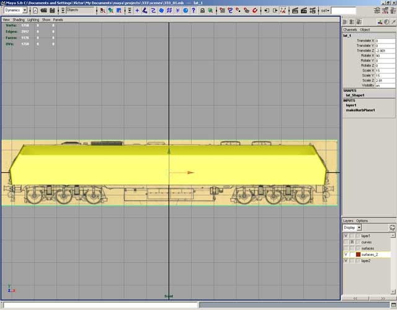Viewport: 397px width, 310px height.
Task: Click the create new layer icon
Action: (391, 228)
